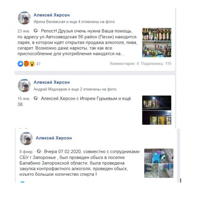Image resolution: width=198 pixels, height=207 pixels.
Task: Open the profile avatar on the first post
Action: (x=24, y=18)
